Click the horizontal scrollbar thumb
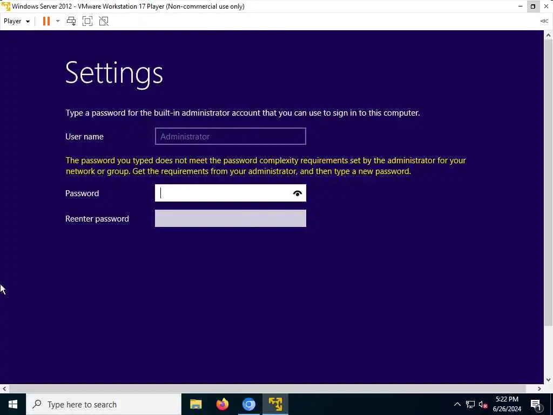 (267, 389)
